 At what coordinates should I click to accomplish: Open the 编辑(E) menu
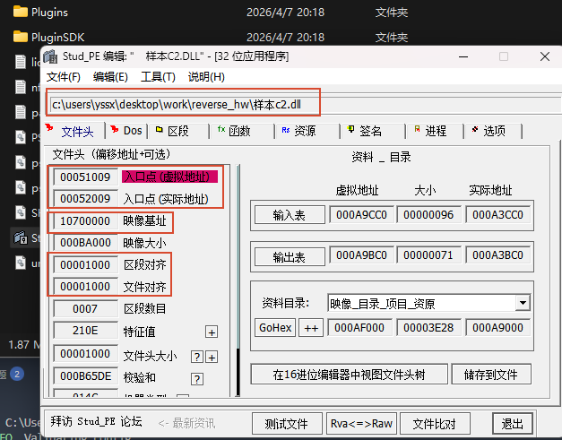110,77
